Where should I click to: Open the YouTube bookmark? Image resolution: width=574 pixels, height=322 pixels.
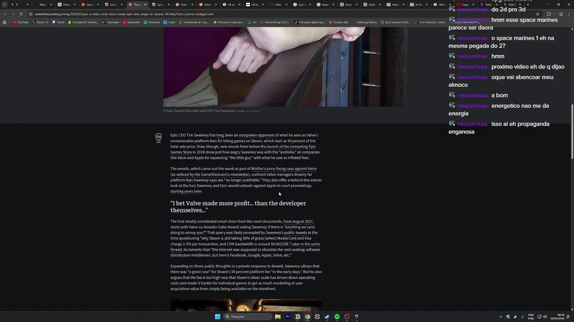click(x=21, y=22)
